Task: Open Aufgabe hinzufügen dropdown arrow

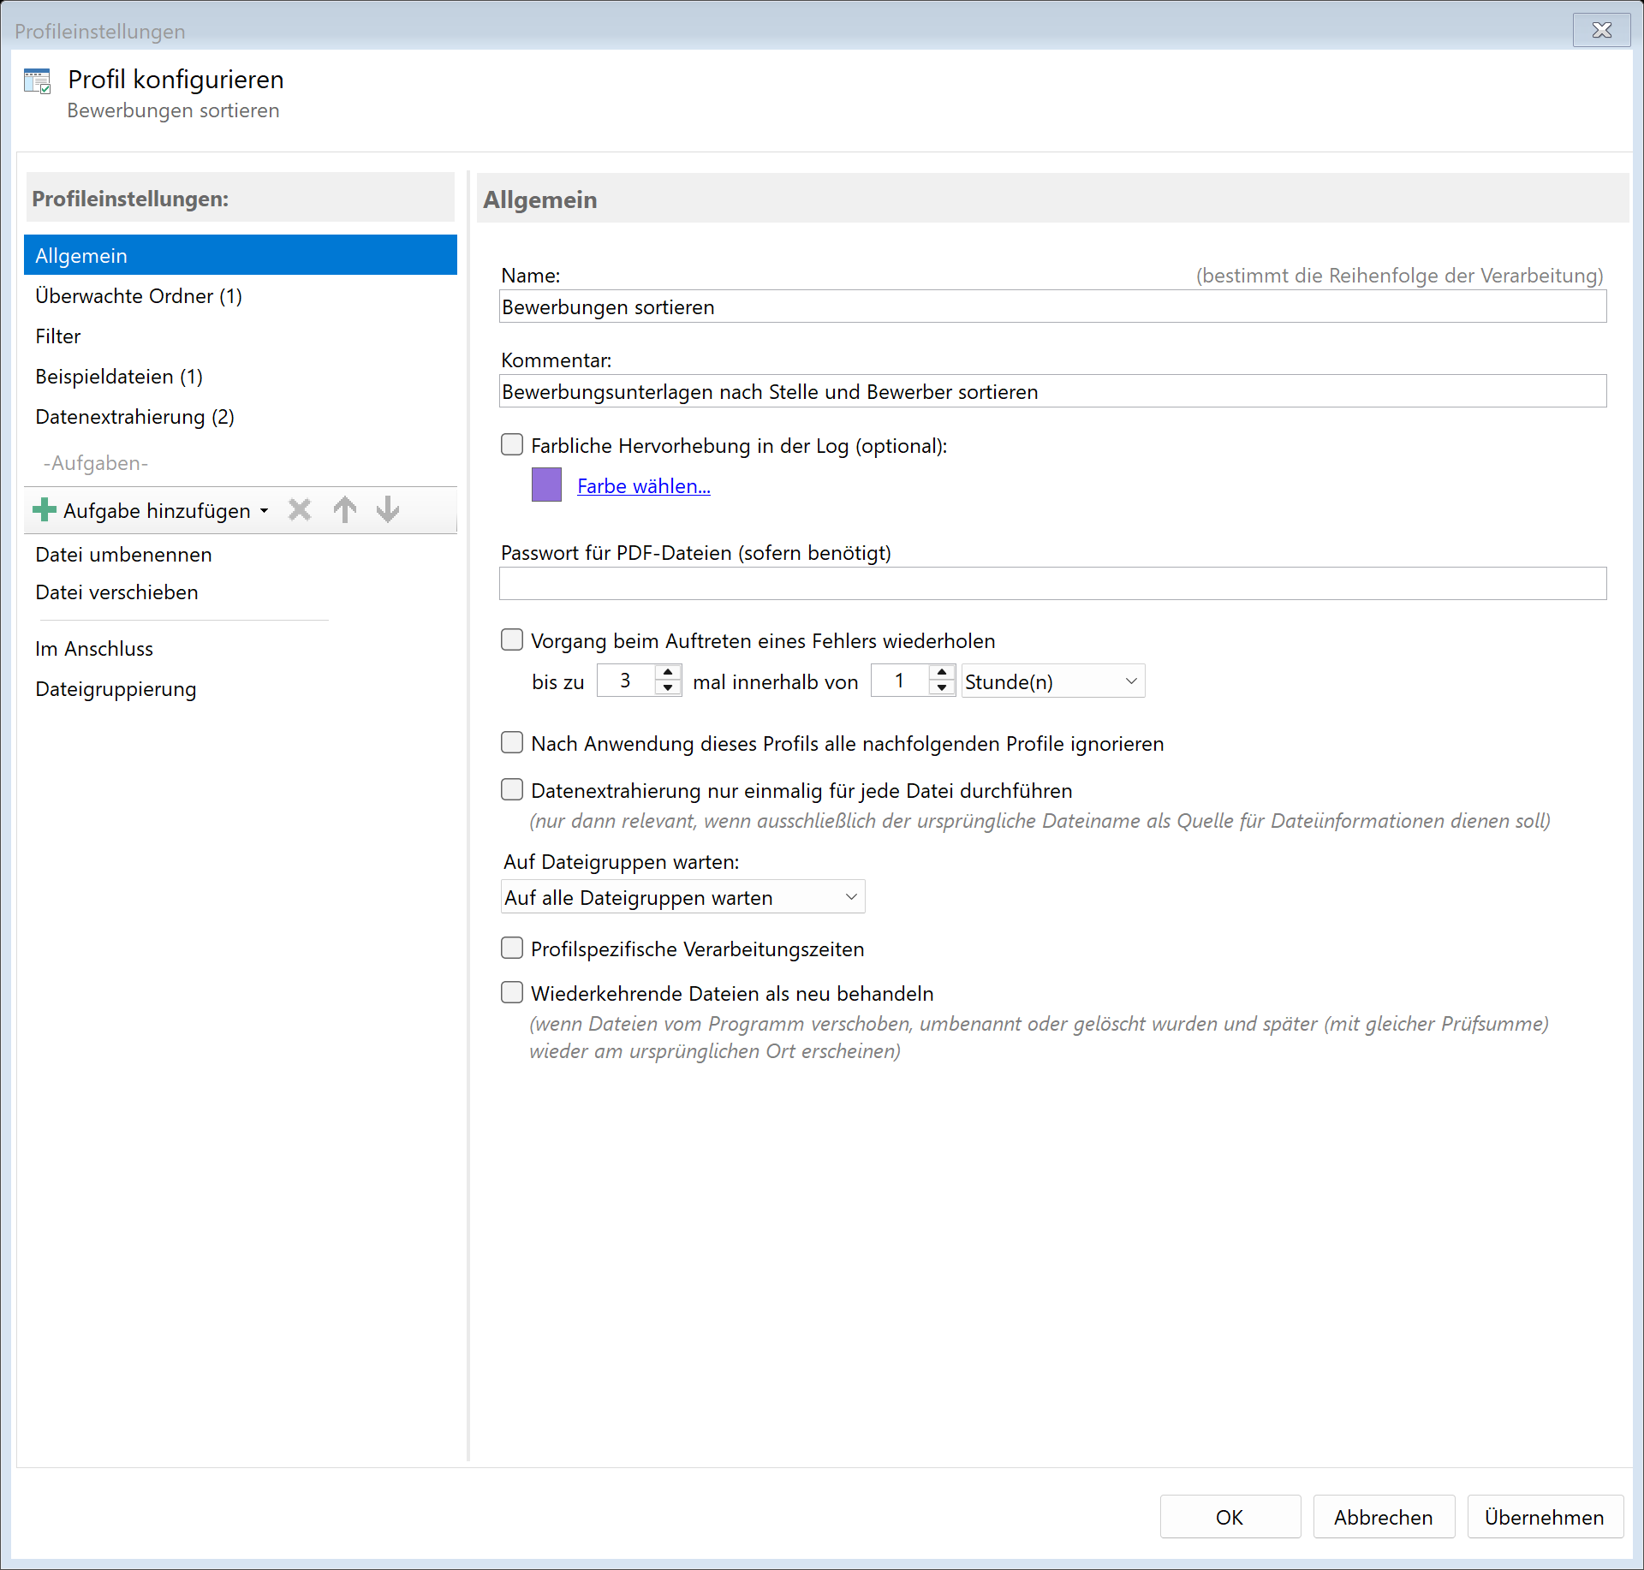Action: pyautogui.click(x=265, y=511)
